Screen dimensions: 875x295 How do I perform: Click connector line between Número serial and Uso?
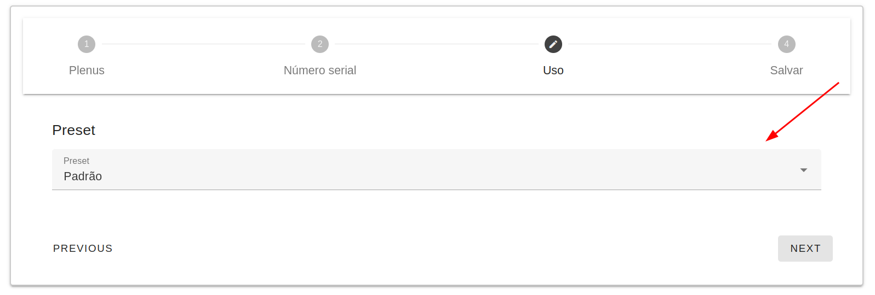(437, 44)
